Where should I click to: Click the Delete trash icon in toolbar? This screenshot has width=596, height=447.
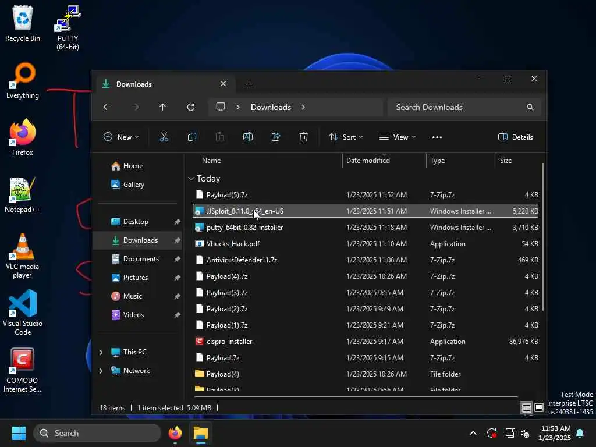click(304, 137)
